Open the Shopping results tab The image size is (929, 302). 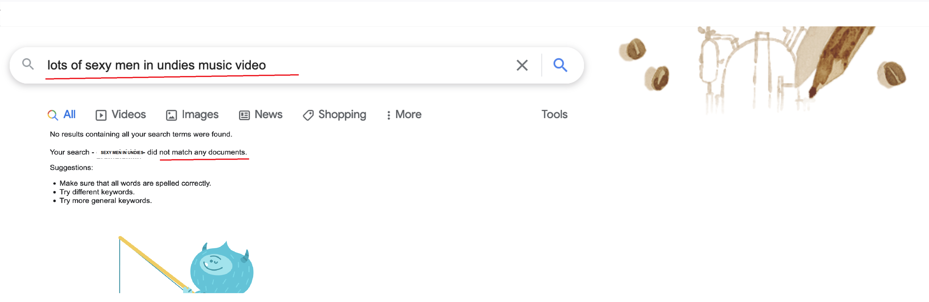pyautogui.click(x=334, y=115)
